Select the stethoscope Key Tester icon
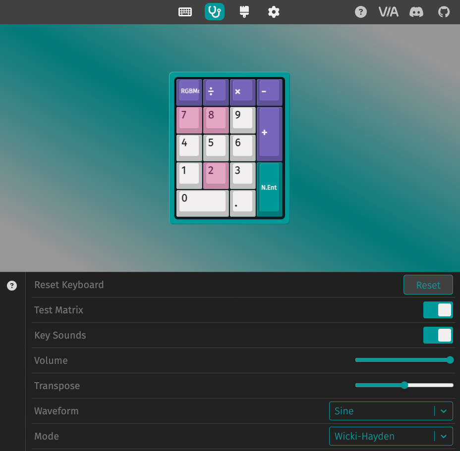 coord(215,12)
